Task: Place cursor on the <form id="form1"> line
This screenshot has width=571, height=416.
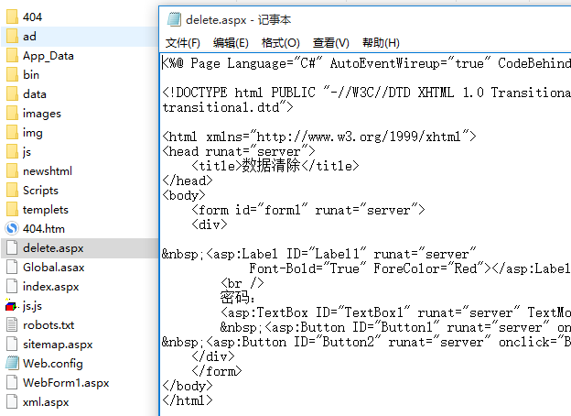Action: pos(308,210)
